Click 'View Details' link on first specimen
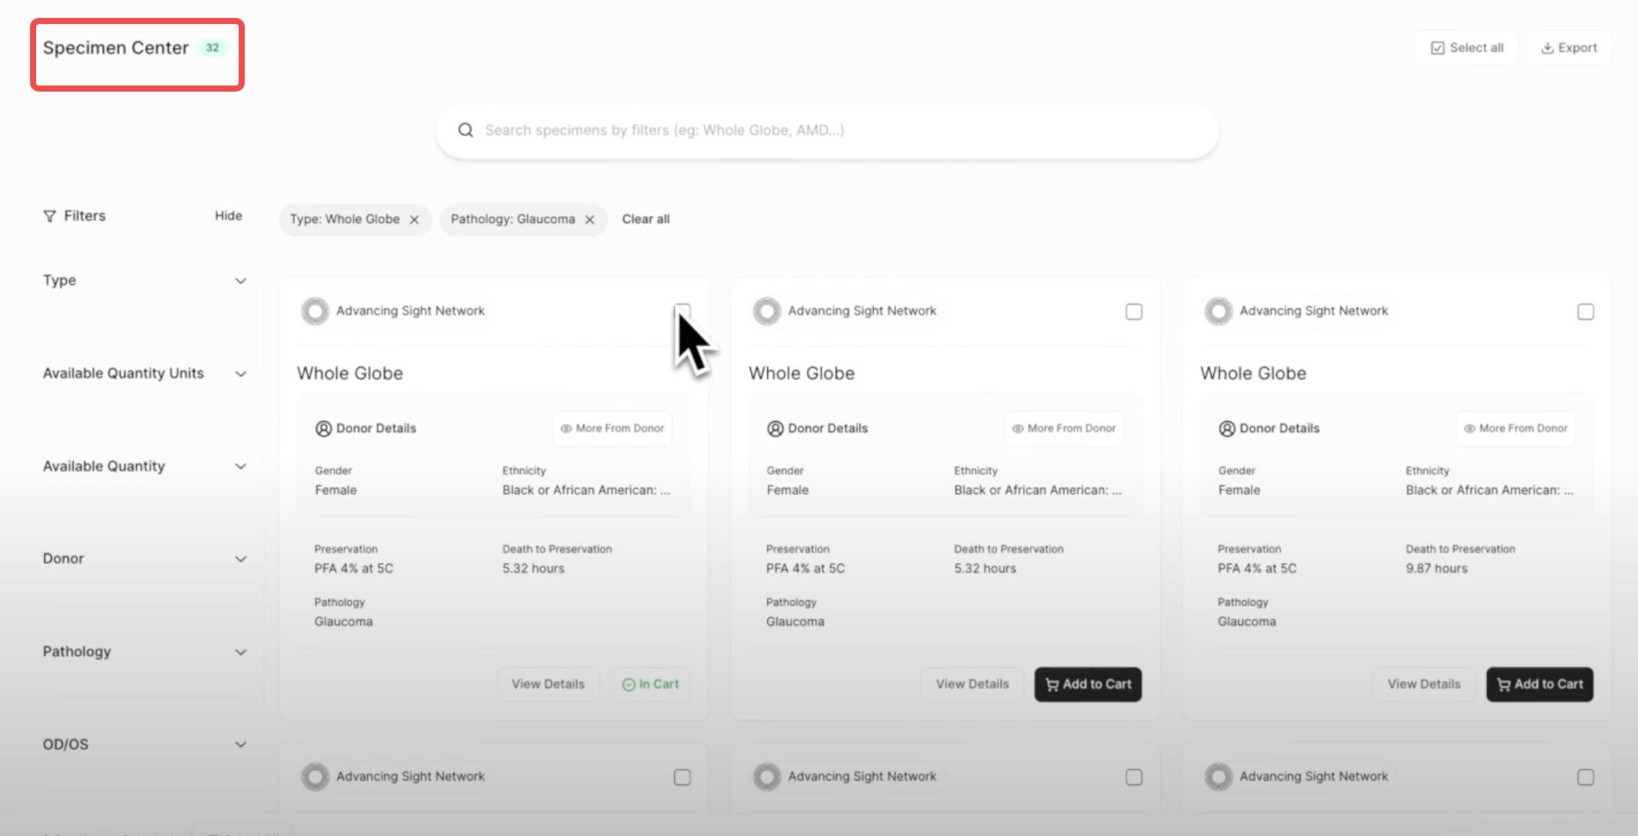The width and height of the screenshot is (1638, 836). 547,684
